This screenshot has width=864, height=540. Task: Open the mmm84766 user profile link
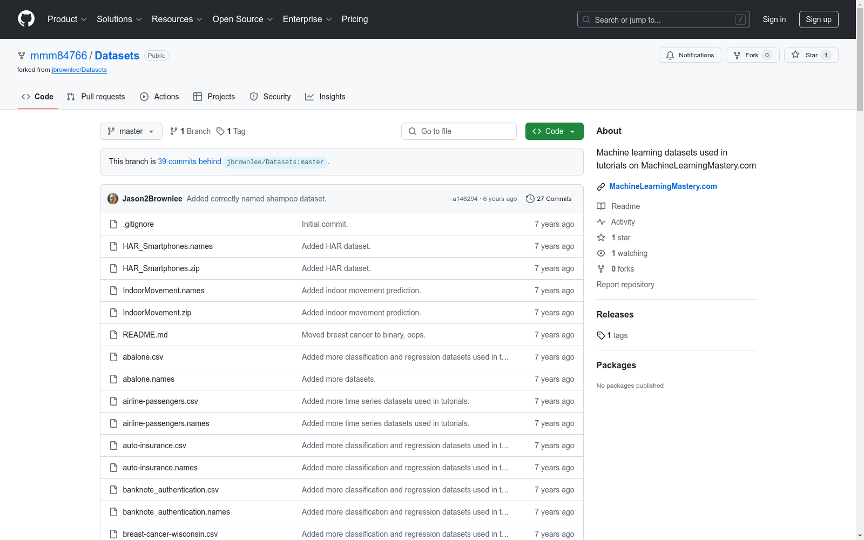[x=59, y=56]
